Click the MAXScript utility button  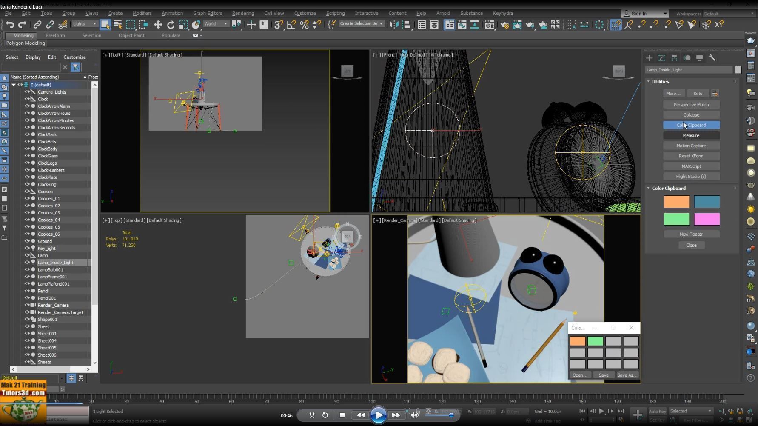tap(691, 166)
